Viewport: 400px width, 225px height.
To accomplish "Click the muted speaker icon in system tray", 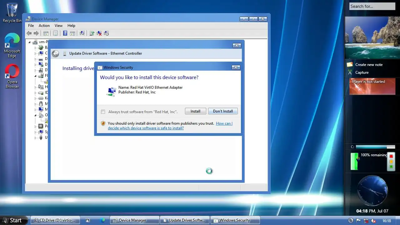I will [373, 221].
